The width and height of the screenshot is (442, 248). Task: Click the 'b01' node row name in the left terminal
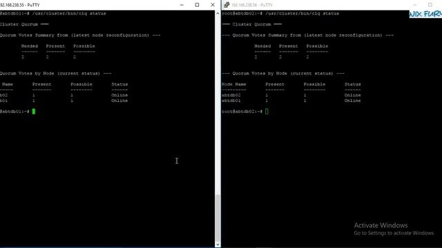click(3, 101)
